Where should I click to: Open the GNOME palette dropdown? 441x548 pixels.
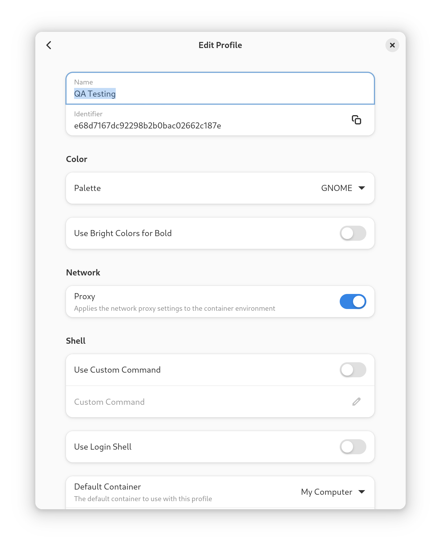(x=343, y=188)
